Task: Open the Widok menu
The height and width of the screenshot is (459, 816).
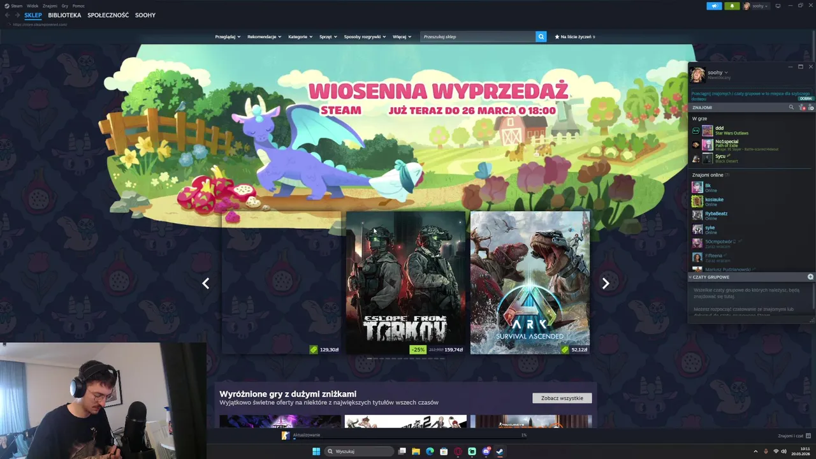Action: (33, 6)
